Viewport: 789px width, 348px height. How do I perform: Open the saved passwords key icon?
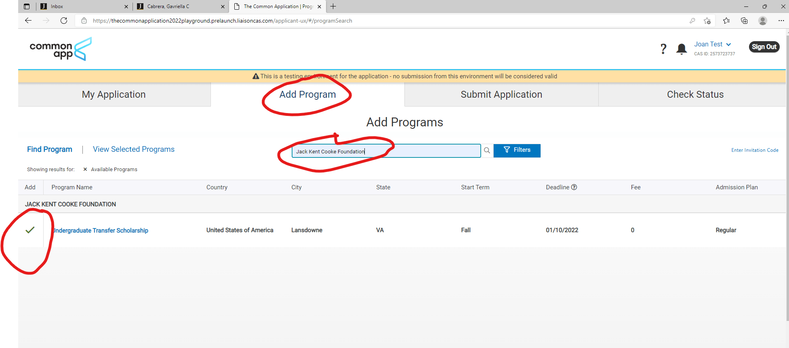point(692,21)
